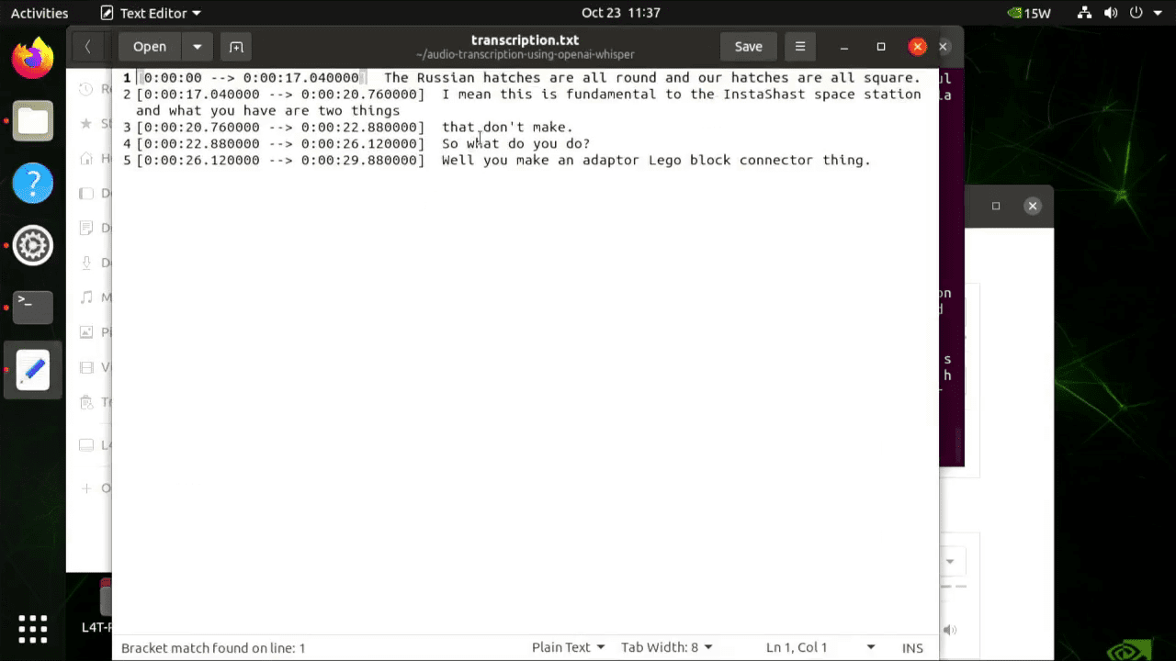This screenshot has width=1176, height=661.
Task: Click the active Text Editor dock icon
Action: 32,370
